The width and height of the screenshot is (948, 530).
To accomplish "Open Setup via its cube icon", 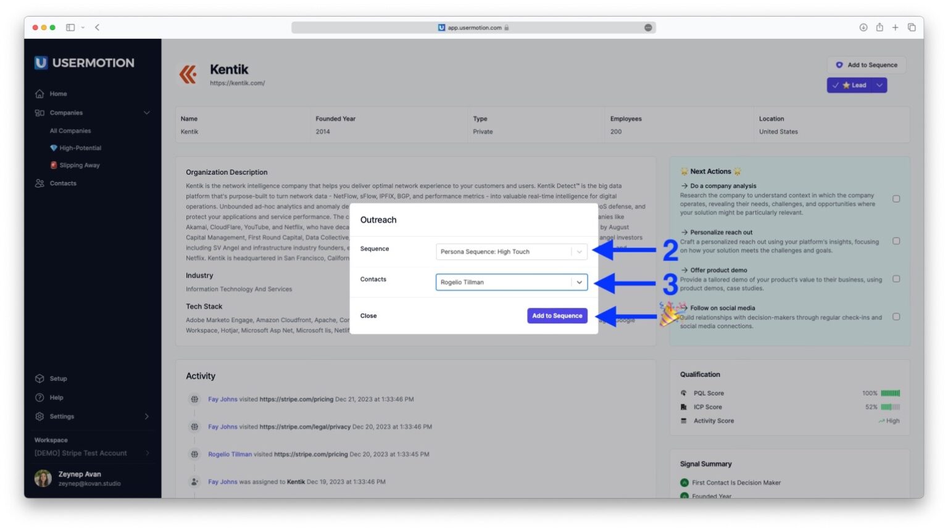I will coord(39,378).
